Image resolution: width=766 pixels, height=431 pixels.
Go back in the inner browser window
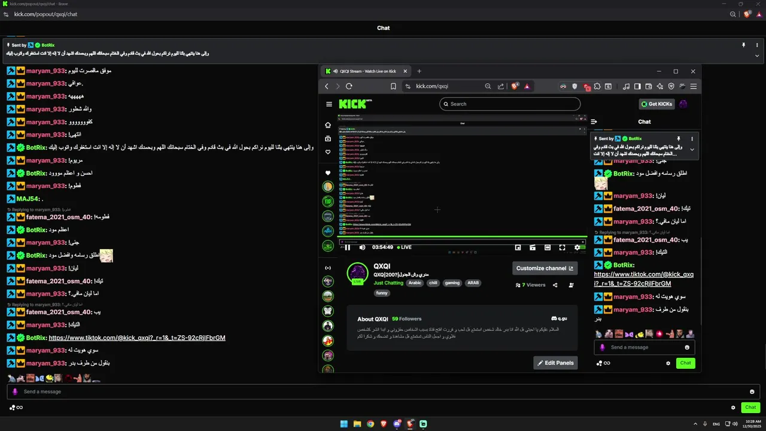[327, 86]
